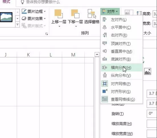Choose Align Top (顶端对齐) option
Image resolution: width=157 pixels, height=138 pixels.
click(x=121, y=44)
